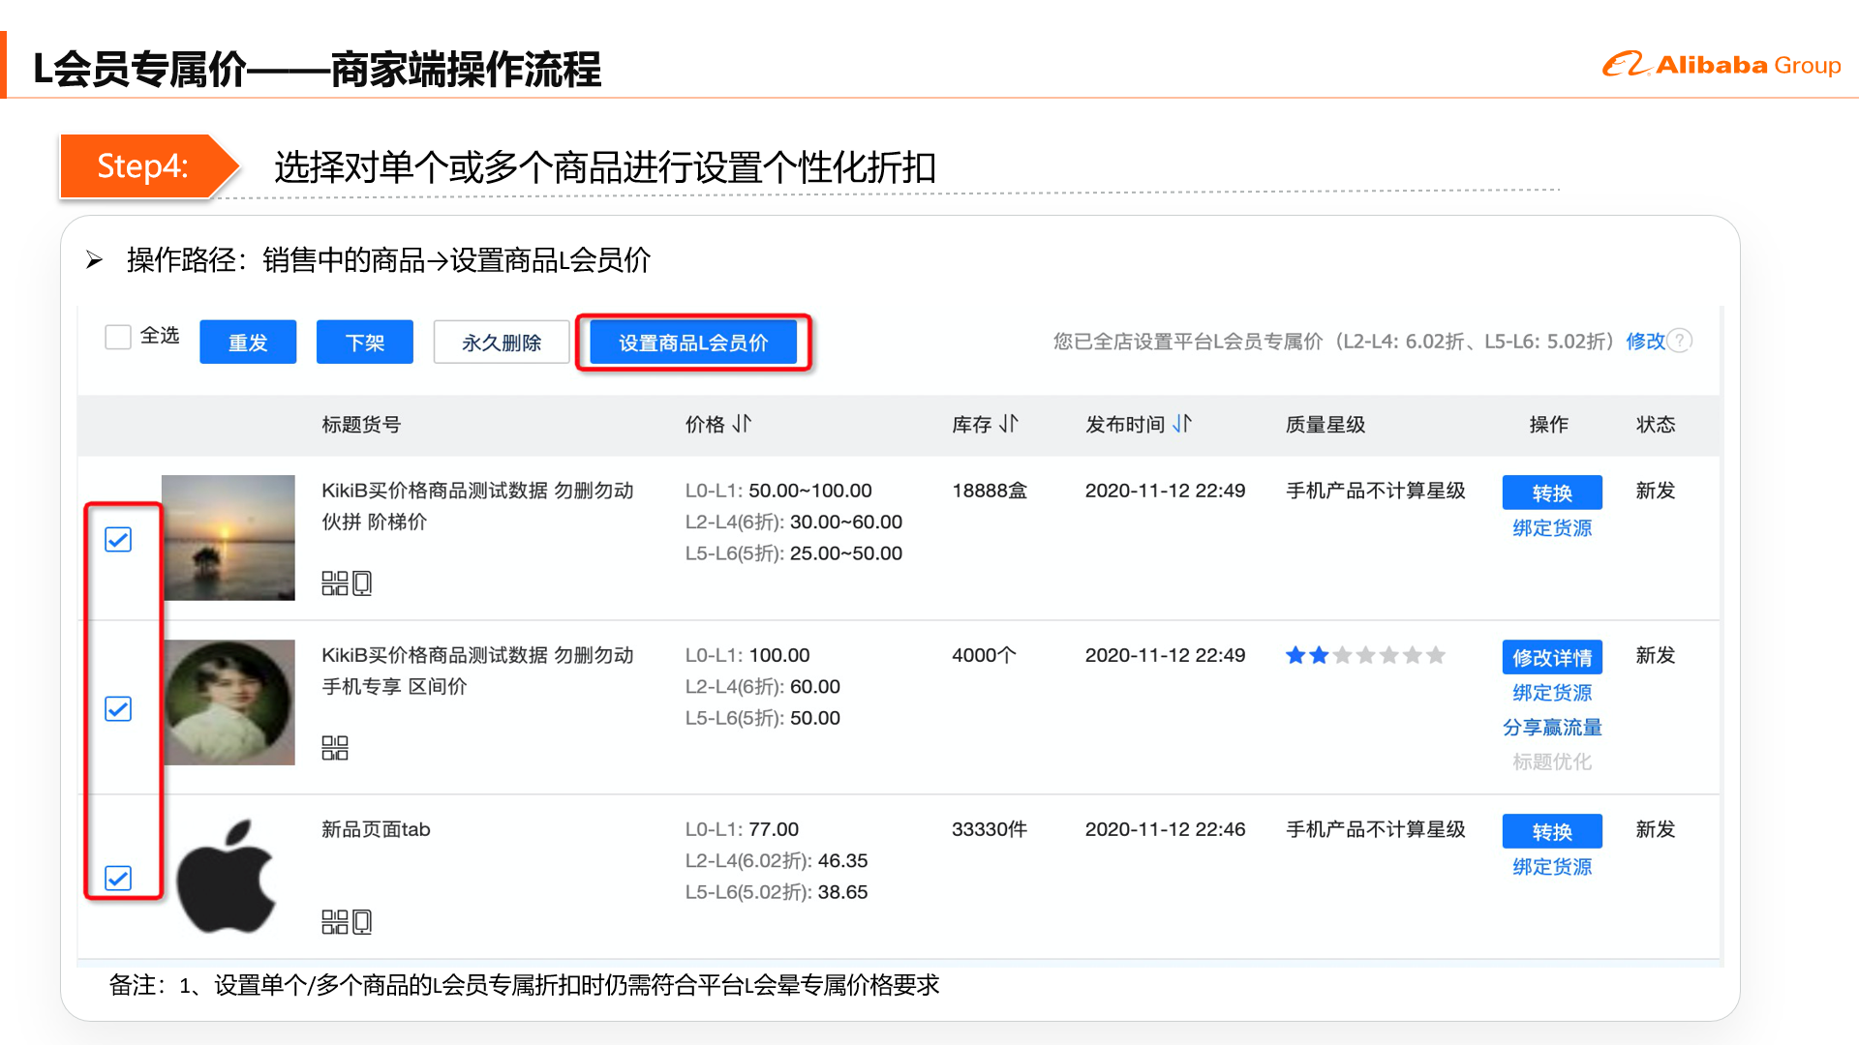Image resolution: width=1859 pixels, height=1045 pixels.
Task: Click mobile icon of sunset product
Action: click(363, 583)
